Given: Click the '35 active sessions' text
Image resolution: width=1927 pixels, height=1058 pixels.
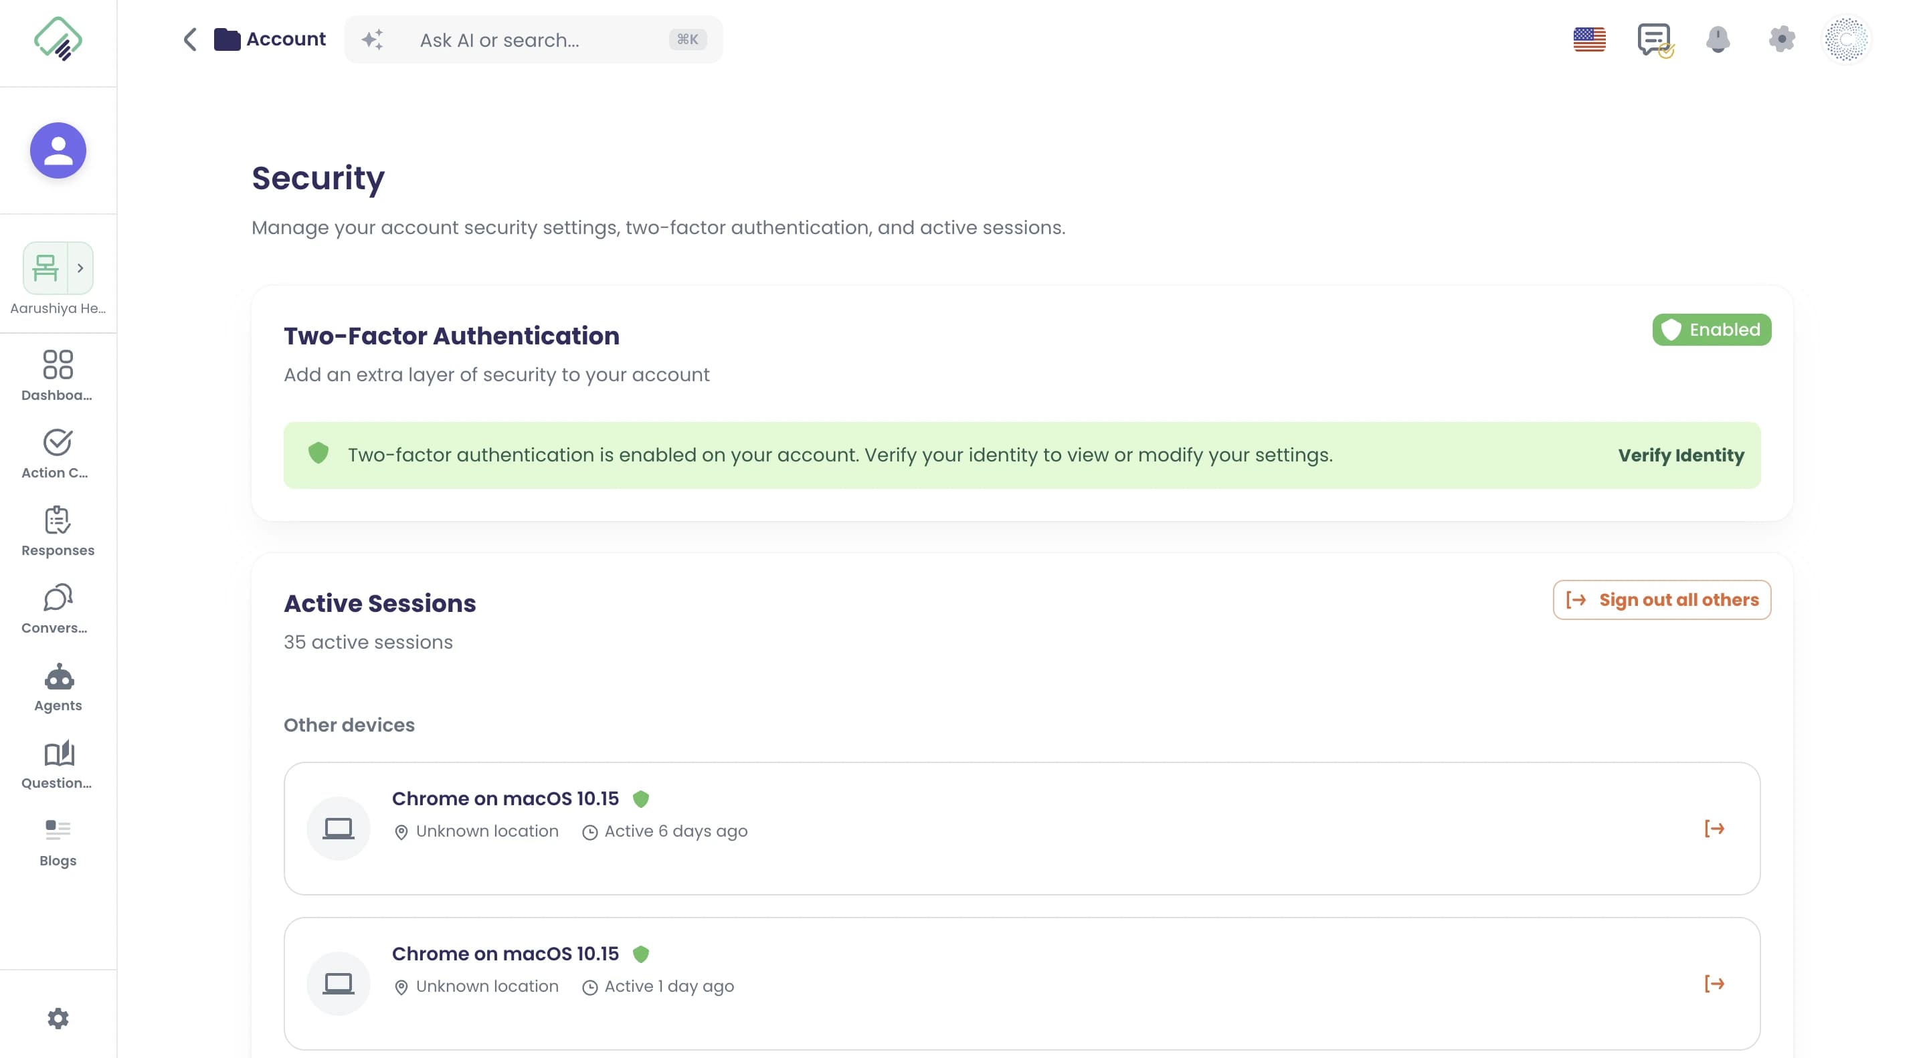Looking at the screenshot, I should [368, 642].
